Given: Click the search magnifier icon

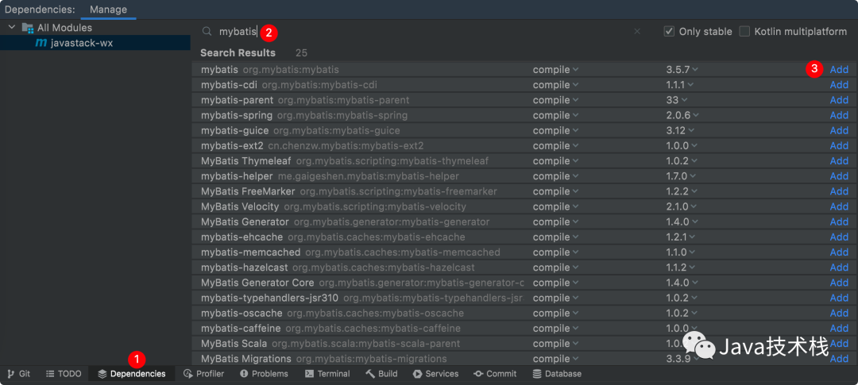Looking at the screenshot, I should point(207,32).
